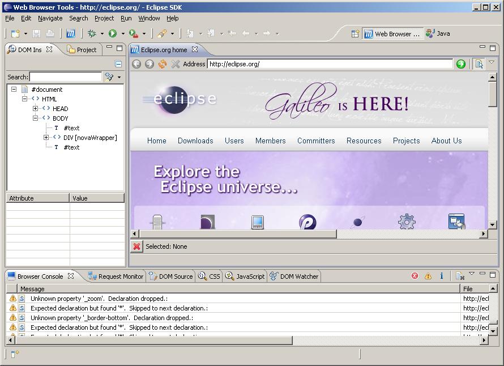
Task: Click the DOM Inspector Search field
Action: pos(66,77)
